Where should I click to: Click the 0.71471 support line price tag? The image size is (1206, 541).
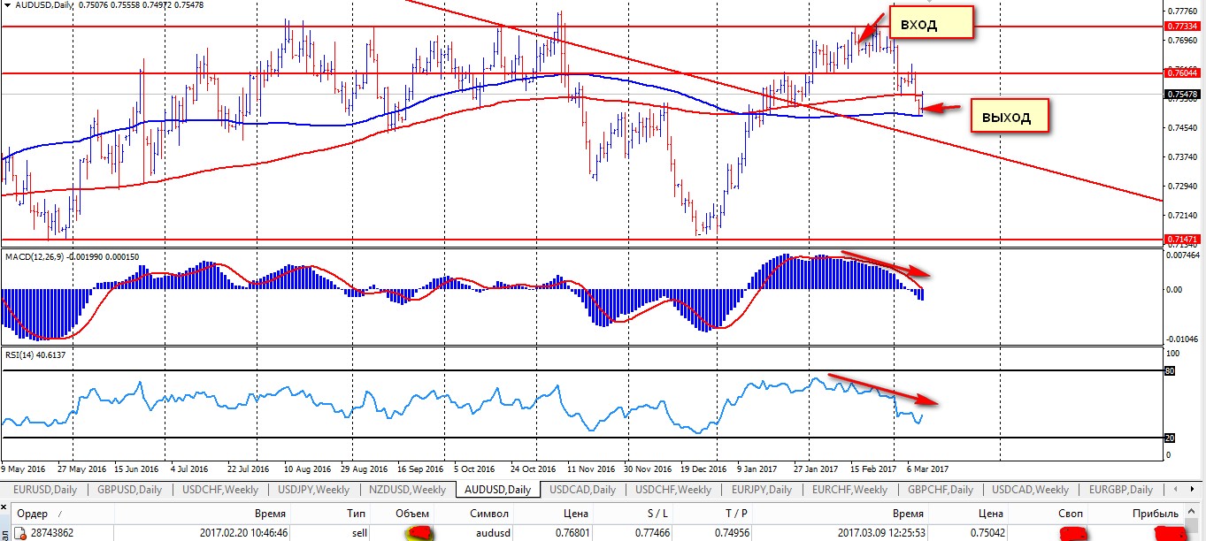[x=1182, y=240]
